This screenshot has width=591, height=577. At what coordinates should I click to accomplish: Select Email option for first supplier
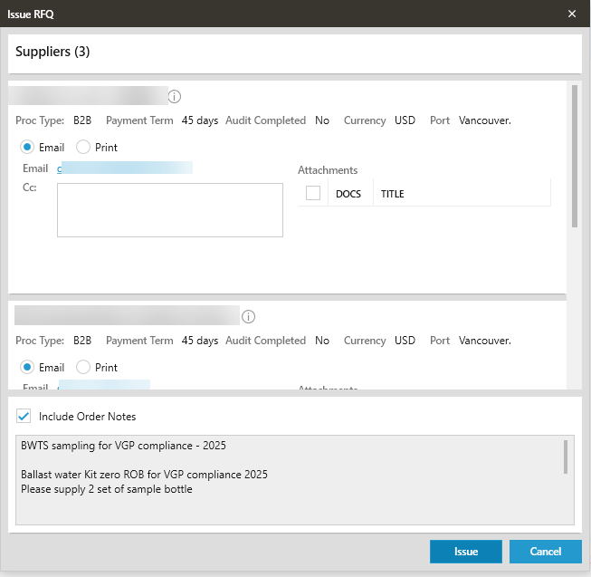pos(27,147)
